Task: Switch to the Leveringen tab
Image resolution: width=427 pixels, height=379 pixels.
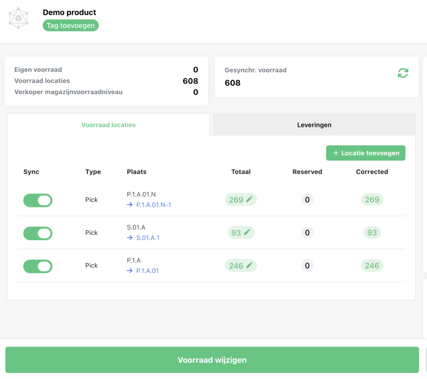Action: [314, 125]
